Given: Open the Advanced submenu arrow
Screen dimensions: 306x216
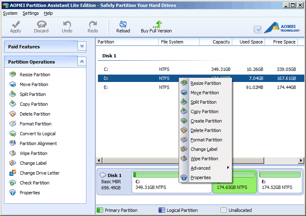Looking at the screenshot, I should pos(228,168).
